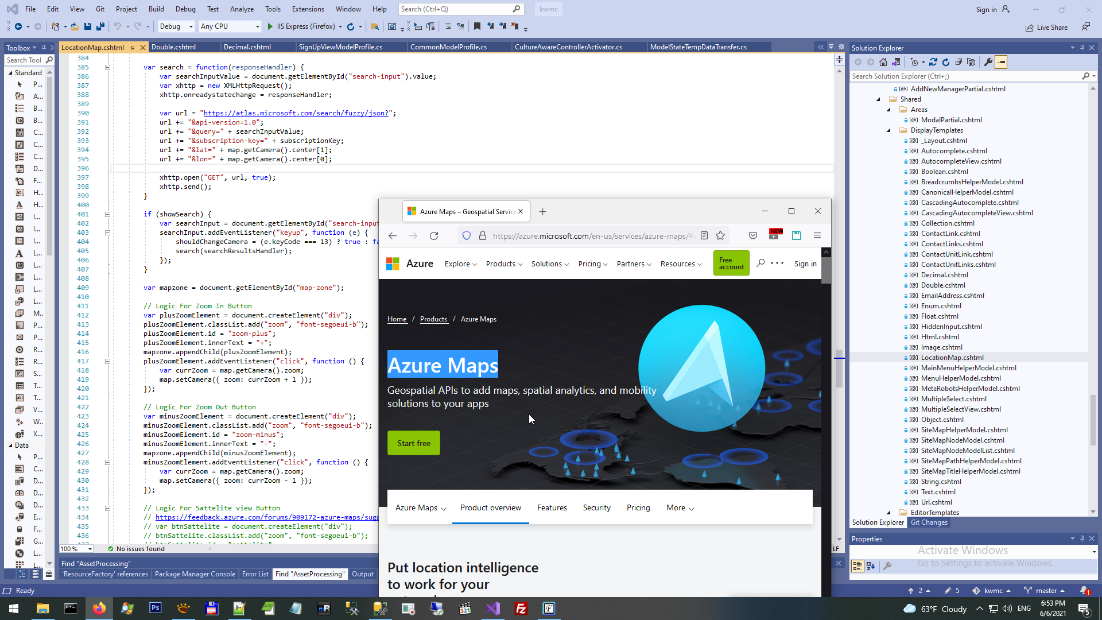Click Collapse All icon in Solution Explorer
Viewport: 1102px width, 620px height.
959,62
